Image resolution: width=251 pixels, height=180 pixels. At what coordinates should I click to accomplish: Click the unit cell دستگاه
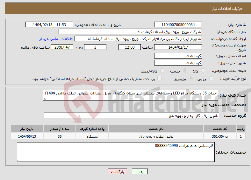[92, 136]
